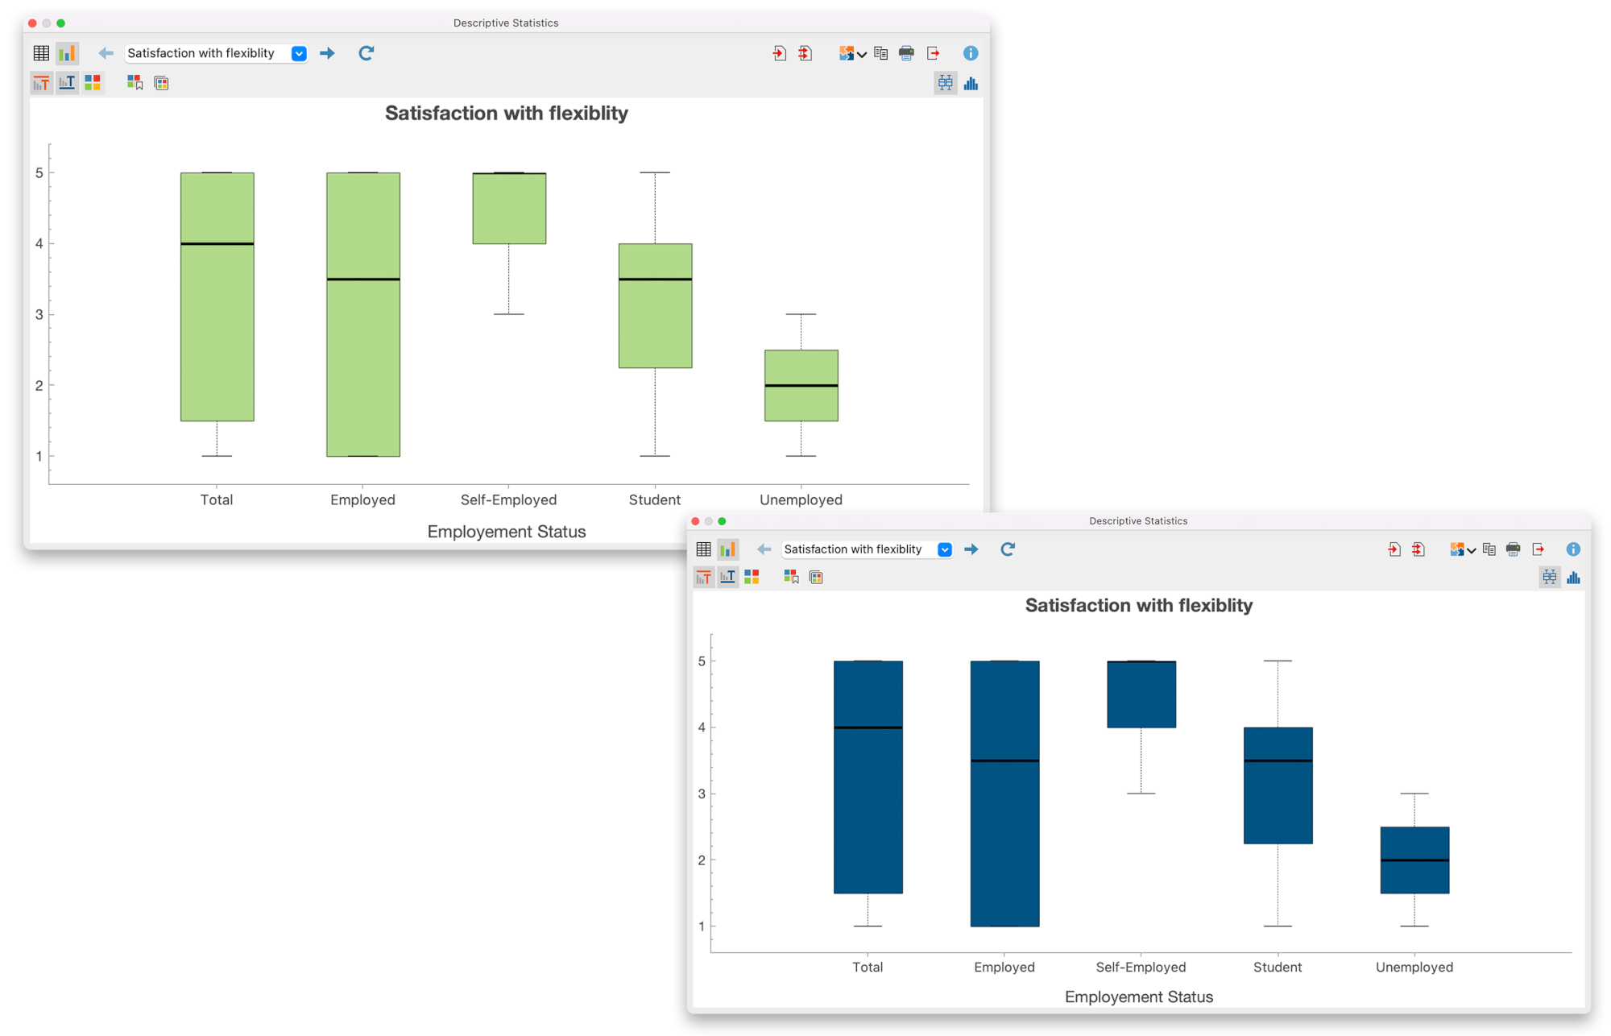Go to next variable in front window
Image resolution: width=1611 pixels, height=1036 pixels.
[971, 549]
